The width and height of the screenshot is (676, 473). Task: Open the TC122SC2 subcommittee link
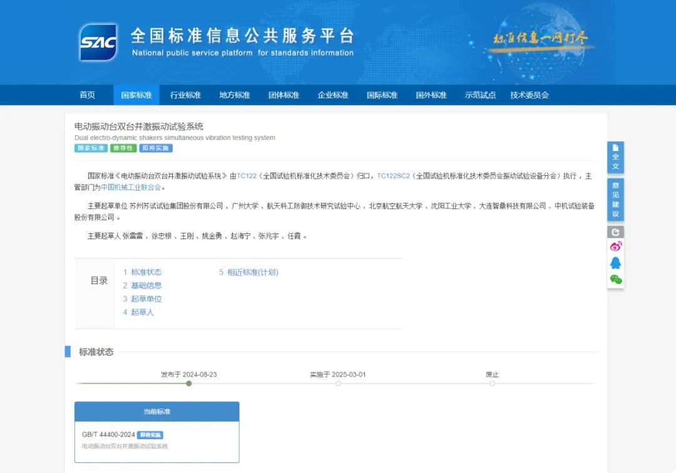[x=393, y=176]
